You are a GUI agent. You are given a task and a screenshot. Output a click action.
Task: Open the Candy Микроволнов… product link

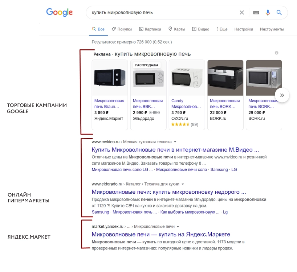pyautogui.click(x=186, y=103)
